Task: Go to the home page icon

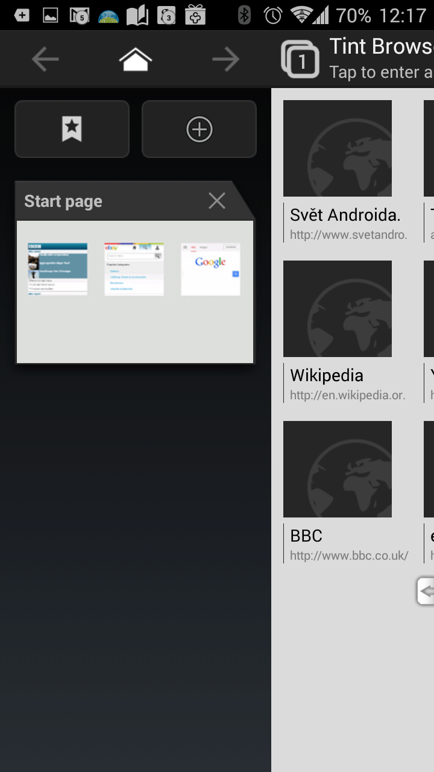Action: tap(136, 59)
